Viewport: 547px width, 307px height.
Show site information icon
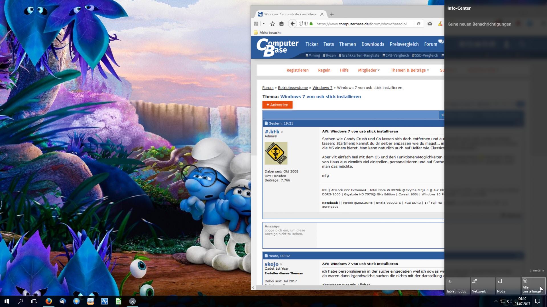(301, 24)
